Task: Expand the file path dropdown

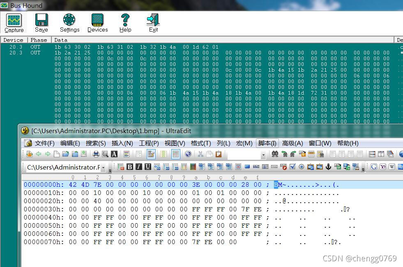Action: pos(103,167)
